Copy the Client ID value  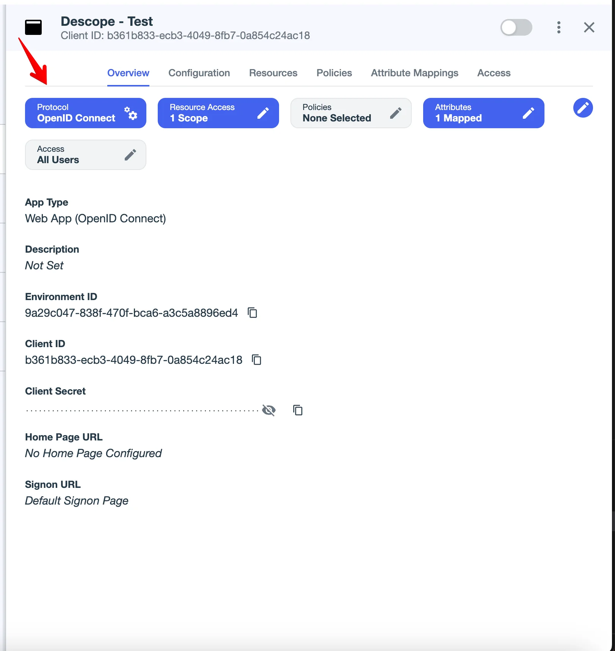257,360
